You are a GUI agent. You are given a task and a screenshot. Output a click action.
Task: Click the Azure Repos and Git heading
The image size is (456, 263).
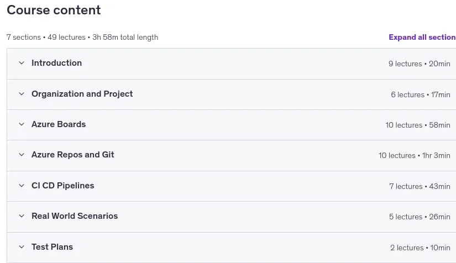[73, 155]
